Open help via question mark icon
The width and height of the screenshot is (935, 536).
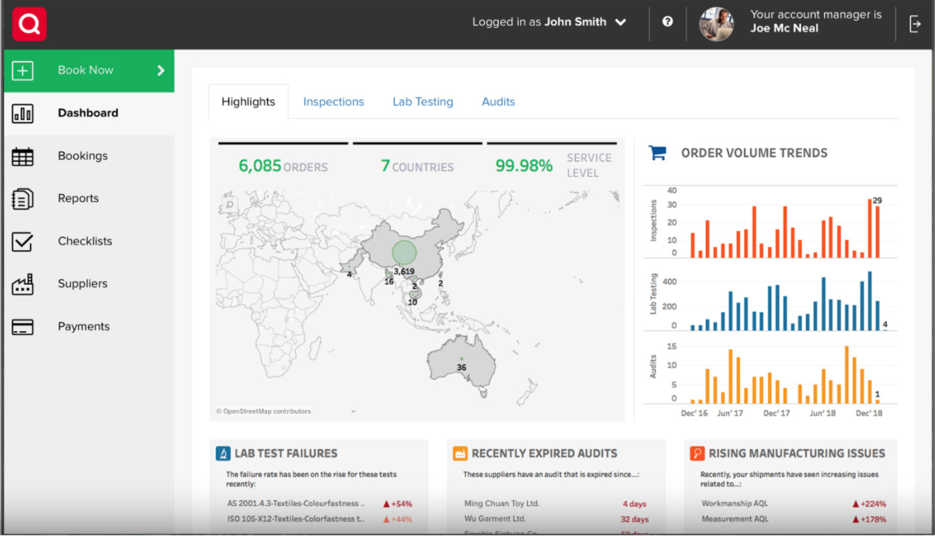[667, 22]
